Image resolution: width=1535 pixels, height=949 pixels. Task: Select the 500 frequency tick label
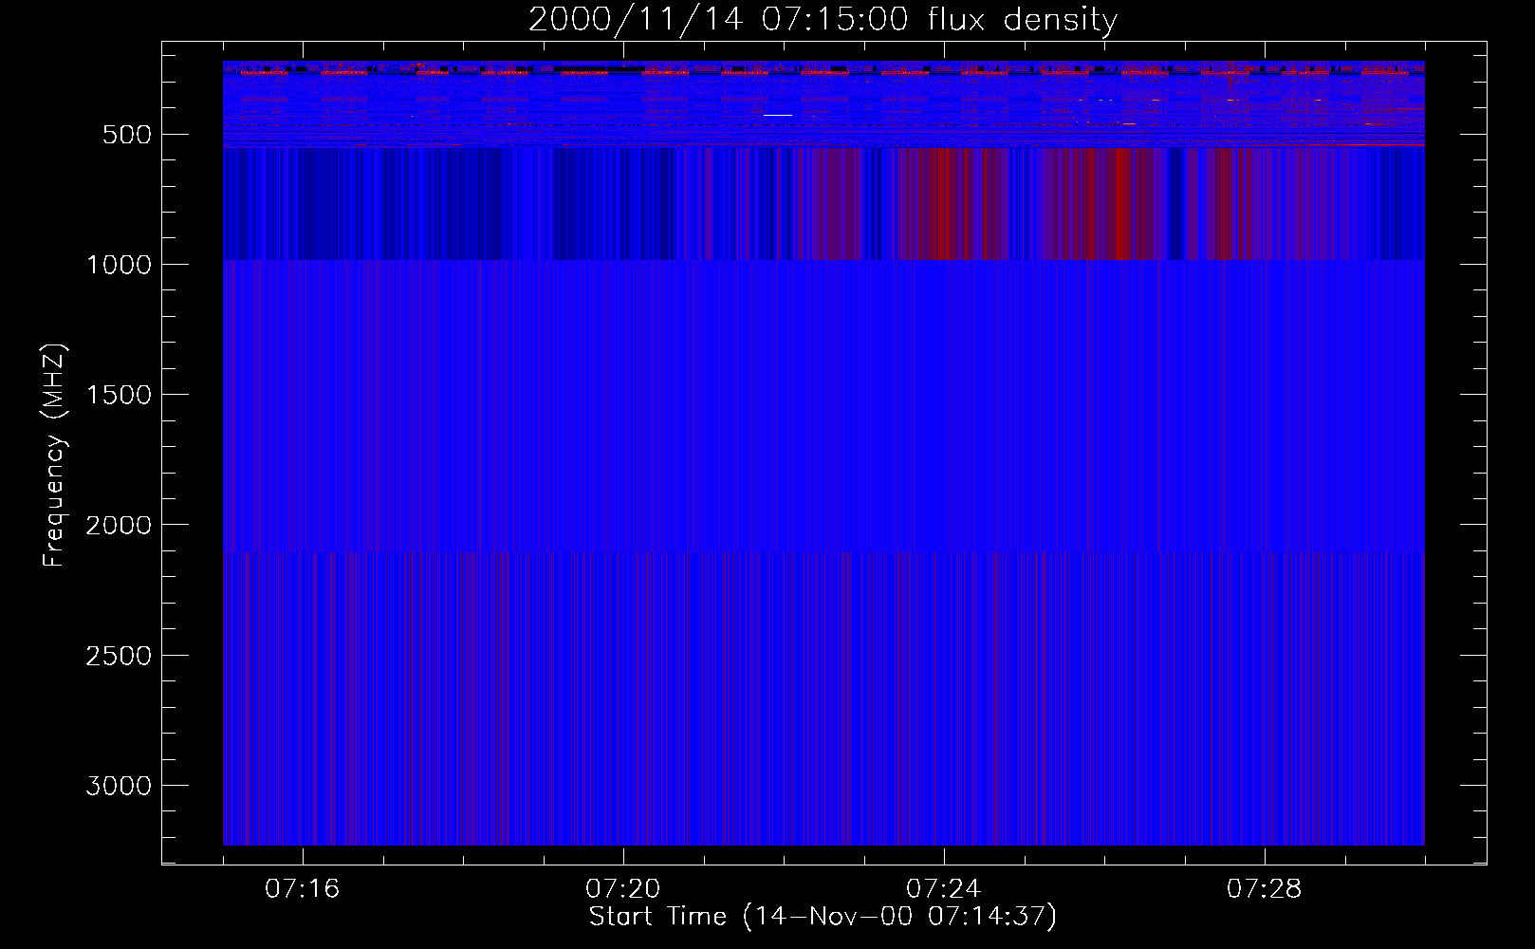coord(126,135)
